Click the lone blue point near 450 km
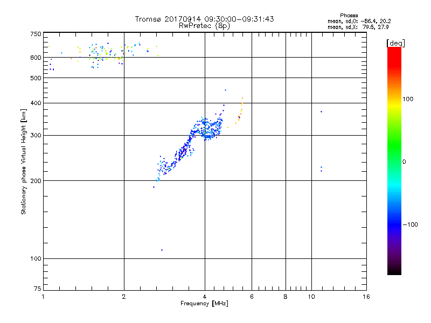Viewport: 431px width, 323px height. click(x=225, y=90)
